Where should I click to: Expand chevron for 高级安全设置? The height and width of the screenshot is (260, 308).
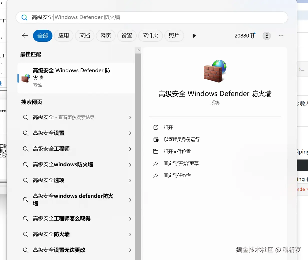tap(130, 133)
